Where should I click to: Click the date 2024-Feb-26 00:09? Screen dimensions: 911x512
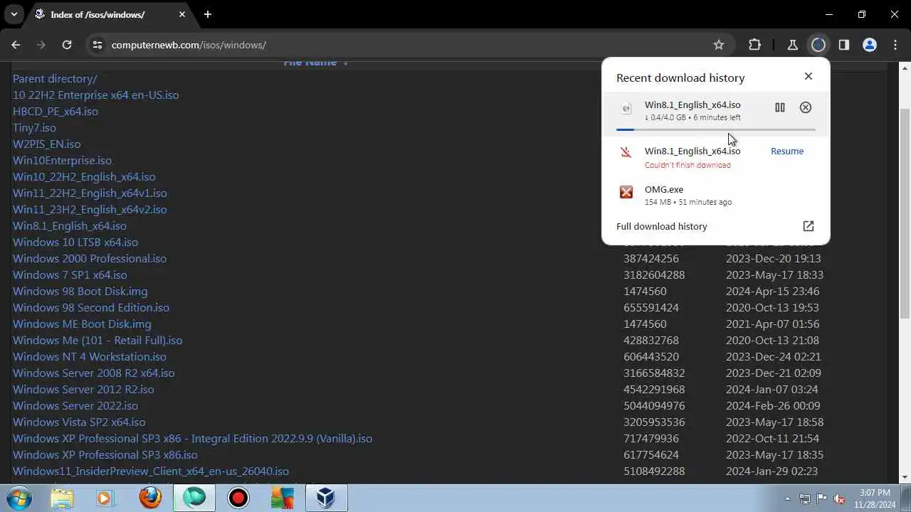click(x=773, y=406)
